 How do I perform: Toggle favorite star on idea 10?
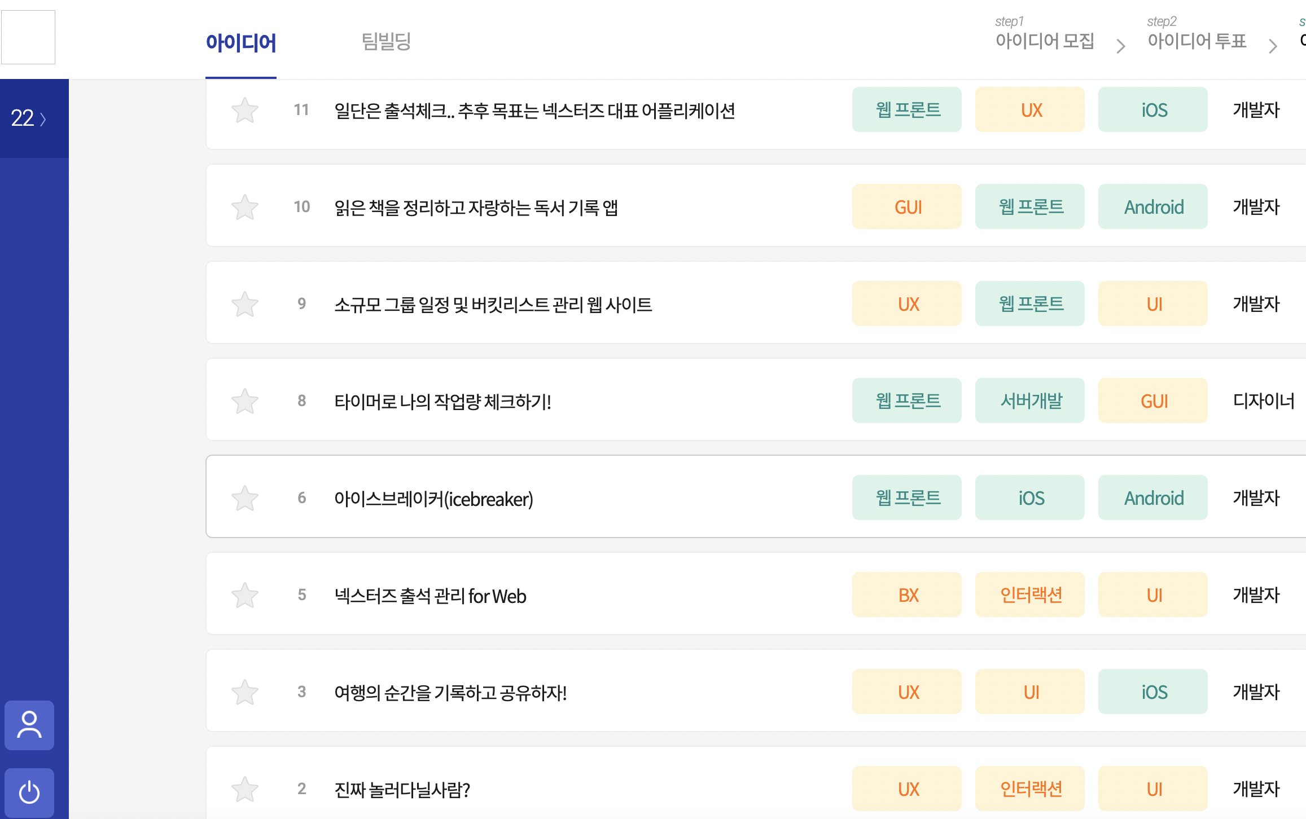click(245, 207)
